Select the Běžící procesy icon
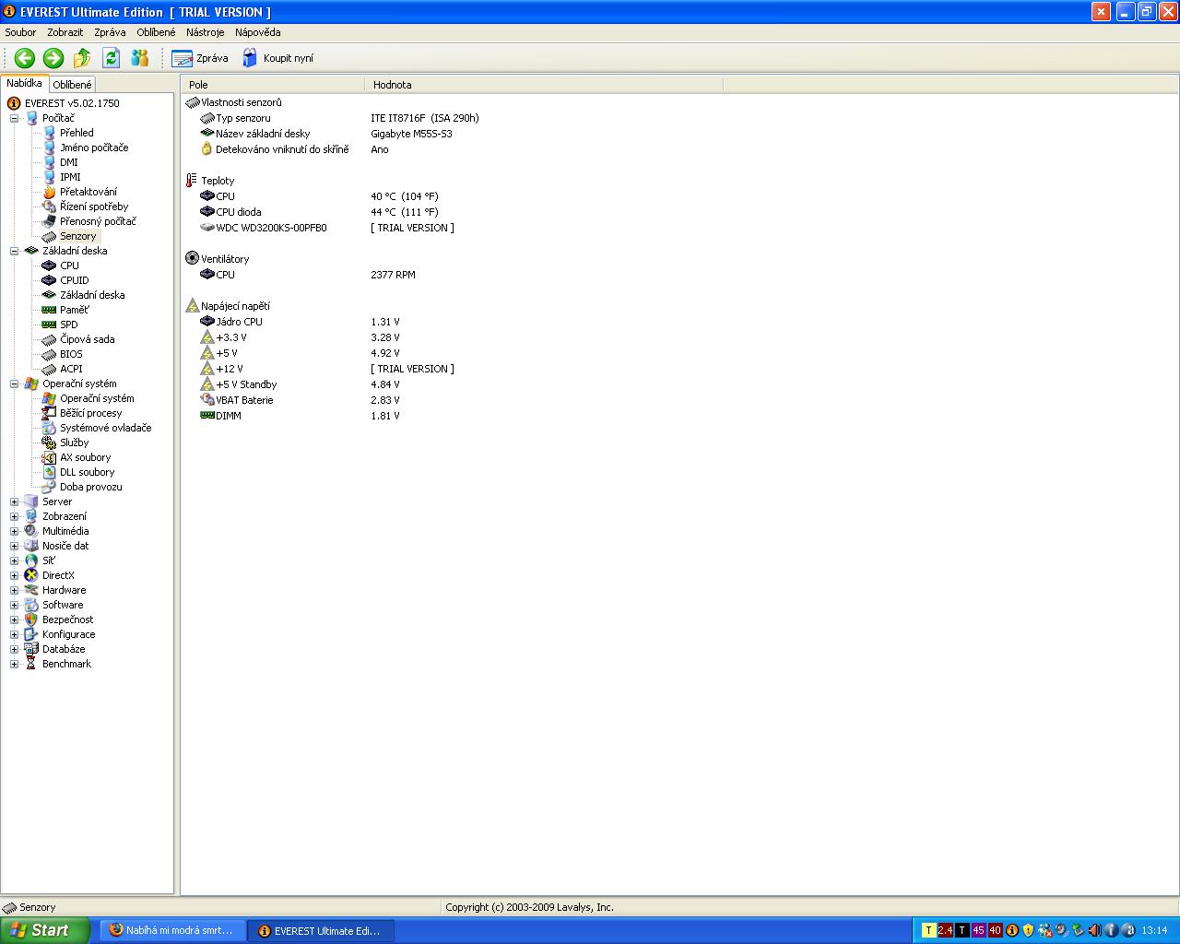 click(x=49, y=413)
